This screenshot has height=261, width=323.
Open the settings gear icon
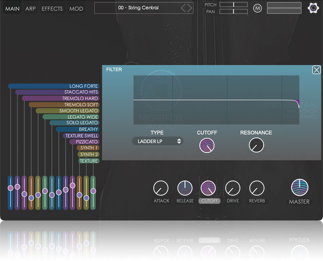click(x=313, y=8)
